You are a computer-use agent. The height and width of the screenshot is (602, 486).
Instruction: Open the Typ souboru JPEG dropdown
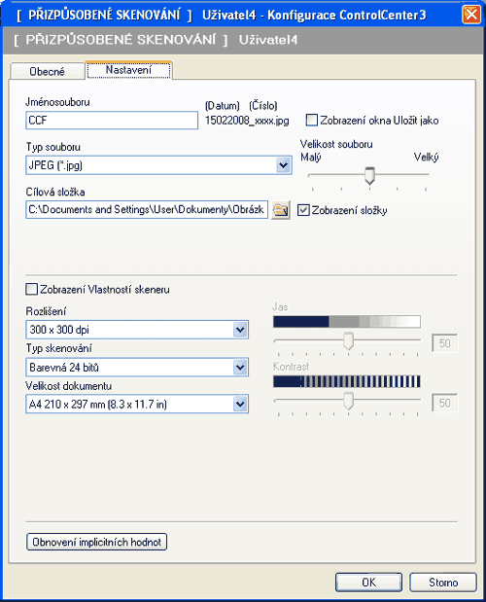283,165
